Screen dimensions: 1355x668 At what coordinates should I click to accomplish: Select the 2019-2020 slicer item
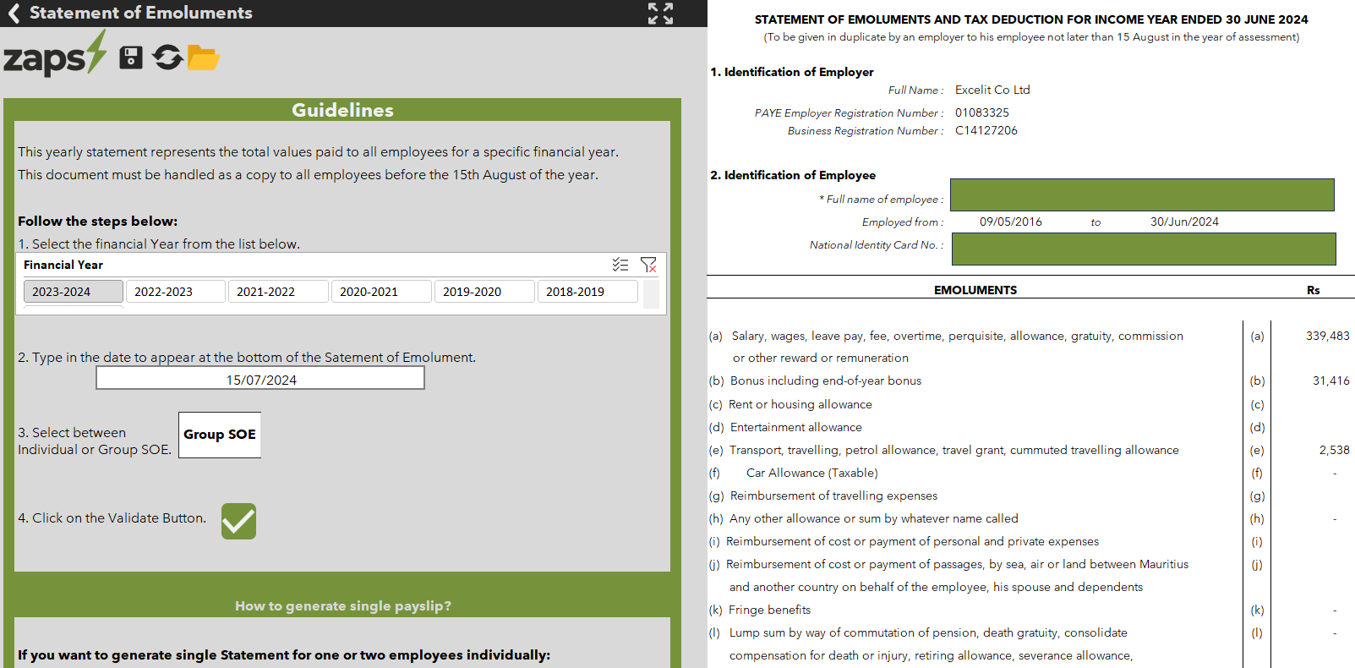pos(484,292)
